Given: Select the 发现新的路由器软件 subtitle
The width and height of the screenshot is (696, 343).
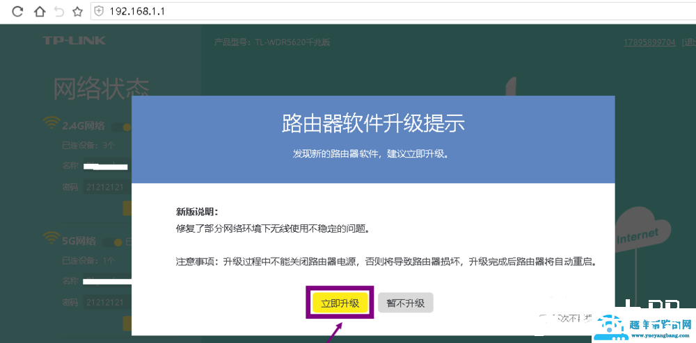Looking at the screenshot, I should (371, 154).
